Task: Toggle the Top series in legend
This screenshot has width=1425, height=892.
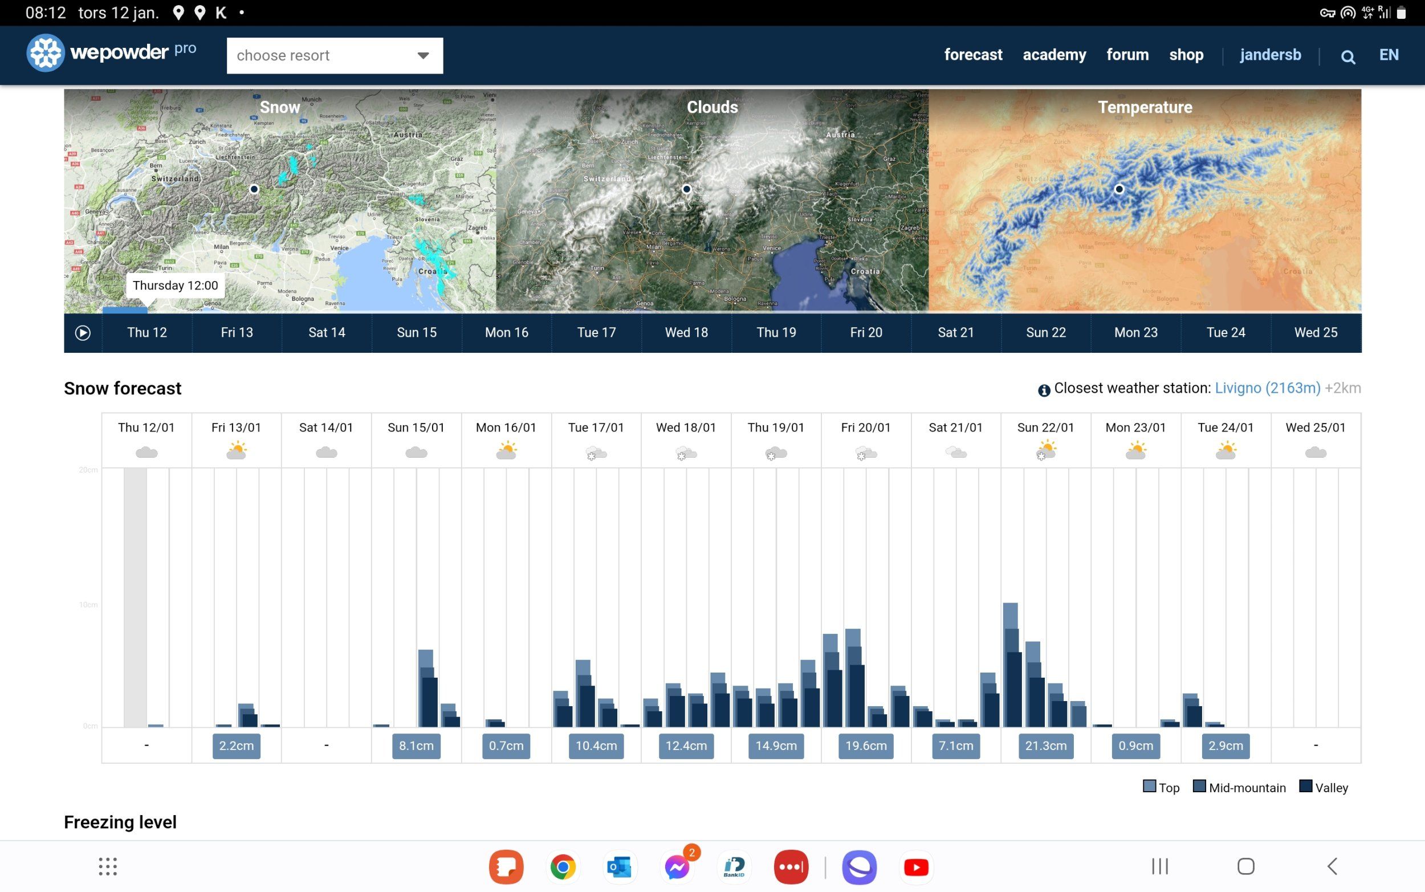Action: pos(1160,787)
